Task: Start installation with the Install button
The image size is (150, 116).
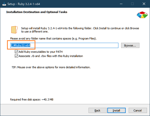Action: (116, 110)
